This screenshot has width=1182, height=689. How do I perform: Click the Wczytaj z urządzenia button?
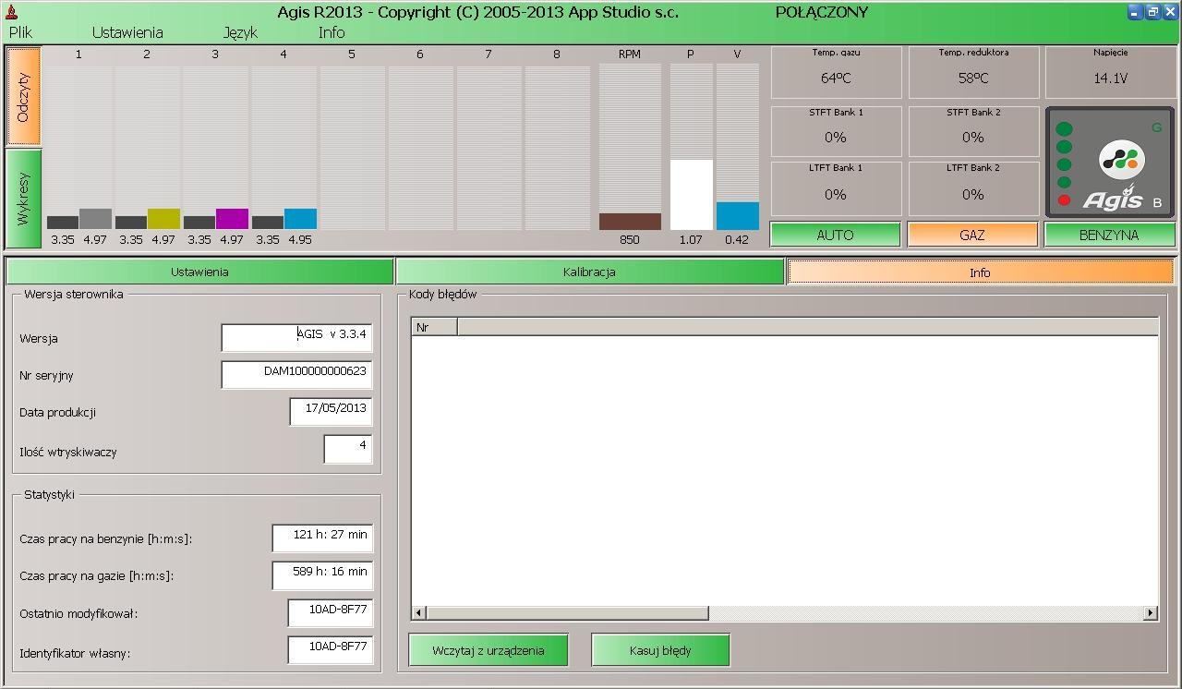488,650
